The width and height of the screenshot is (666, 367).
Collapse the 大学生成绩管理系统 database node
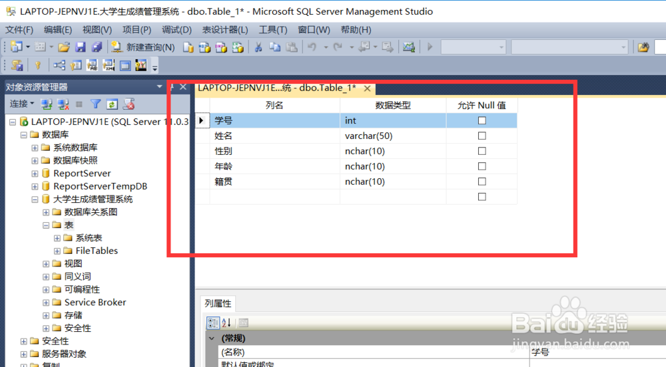(35, 199)
